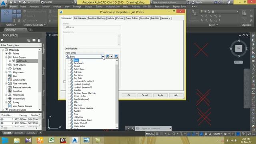Open the Insert ribbon tab
The image size is (256, 144).
click(x=23, y=7)
